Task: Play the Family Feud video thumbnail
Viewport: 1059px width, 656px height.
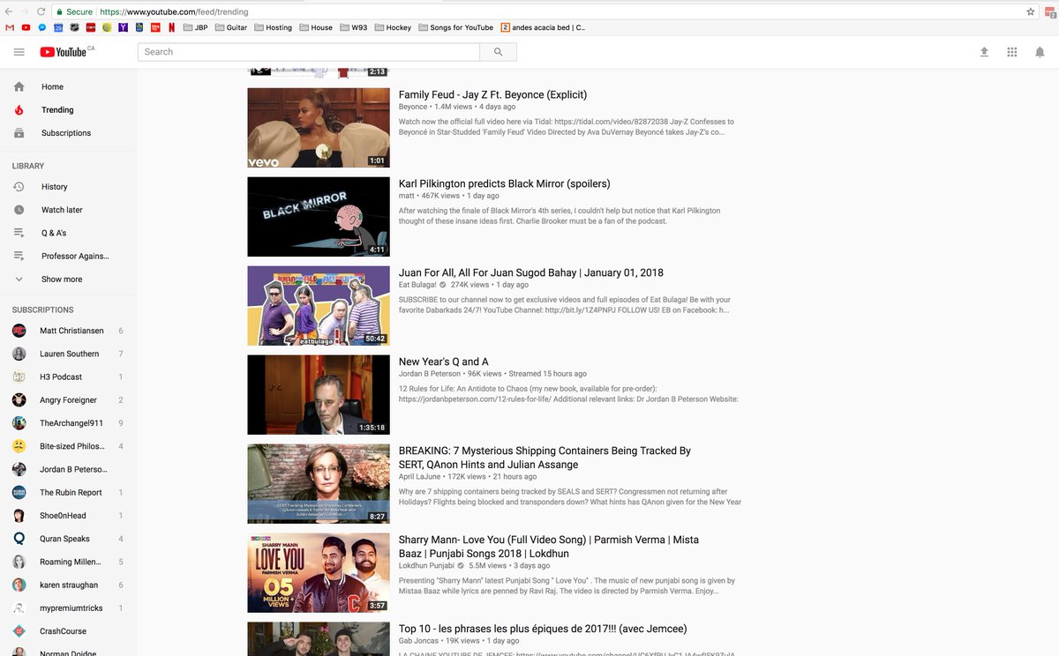Action: (x=319, y=128)
